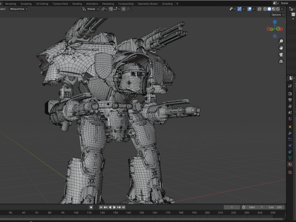
Task: Open the overlays options dropdown arrow
Action: [254, 9]
